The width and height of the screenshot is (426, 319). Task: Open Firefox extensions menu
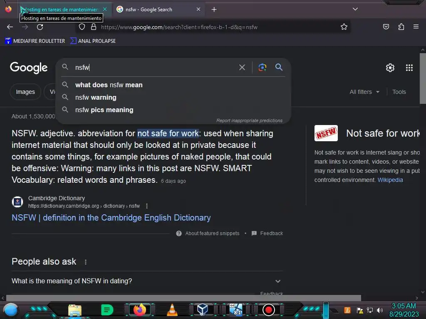click(401, 27)
